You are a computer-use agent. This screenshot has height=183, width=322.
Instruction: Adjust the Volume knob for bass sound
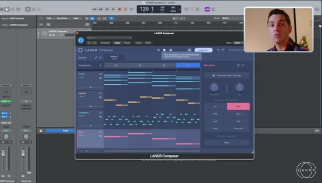click(x=215, y=88)
